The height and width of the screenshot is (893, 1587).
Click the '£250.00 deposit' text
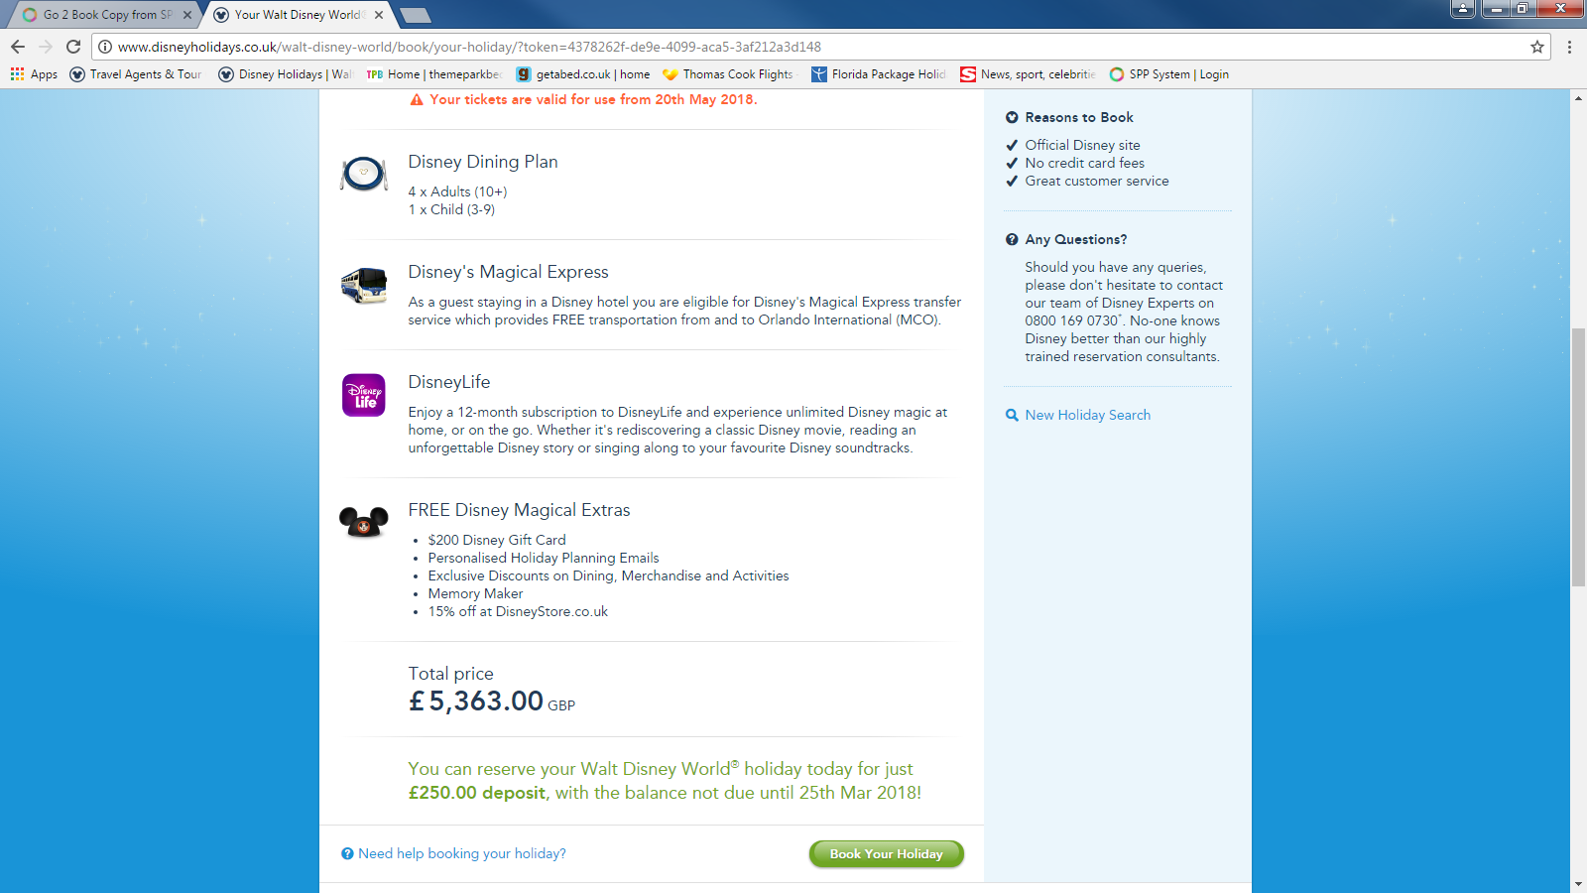coord(477,793)
